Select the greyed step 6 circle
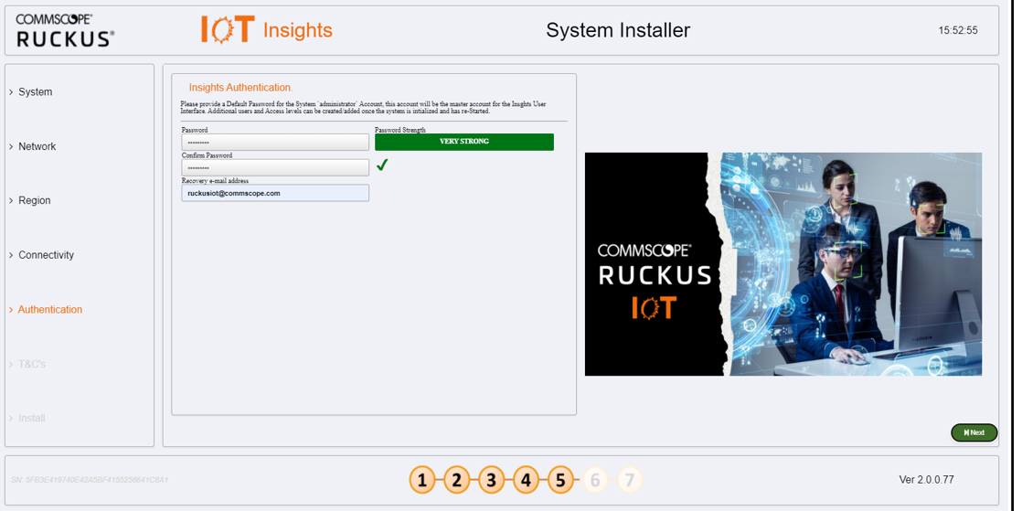 [594, 480]
